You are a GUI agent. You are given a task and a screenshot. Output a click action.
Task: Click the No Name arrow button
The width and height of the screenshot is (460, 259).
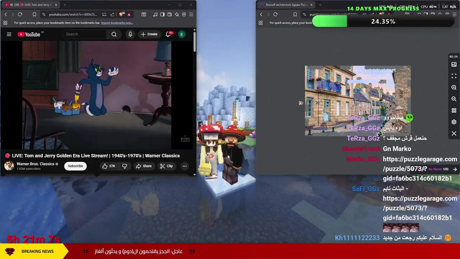point(455,169)
